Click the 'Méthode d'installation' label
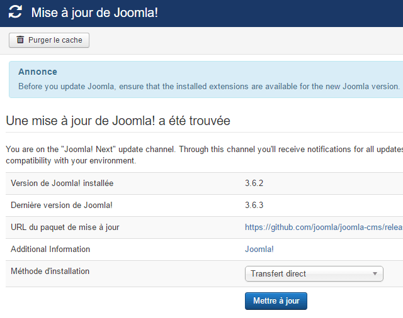This screenshot has height=318, width=403. coord(50,271)
